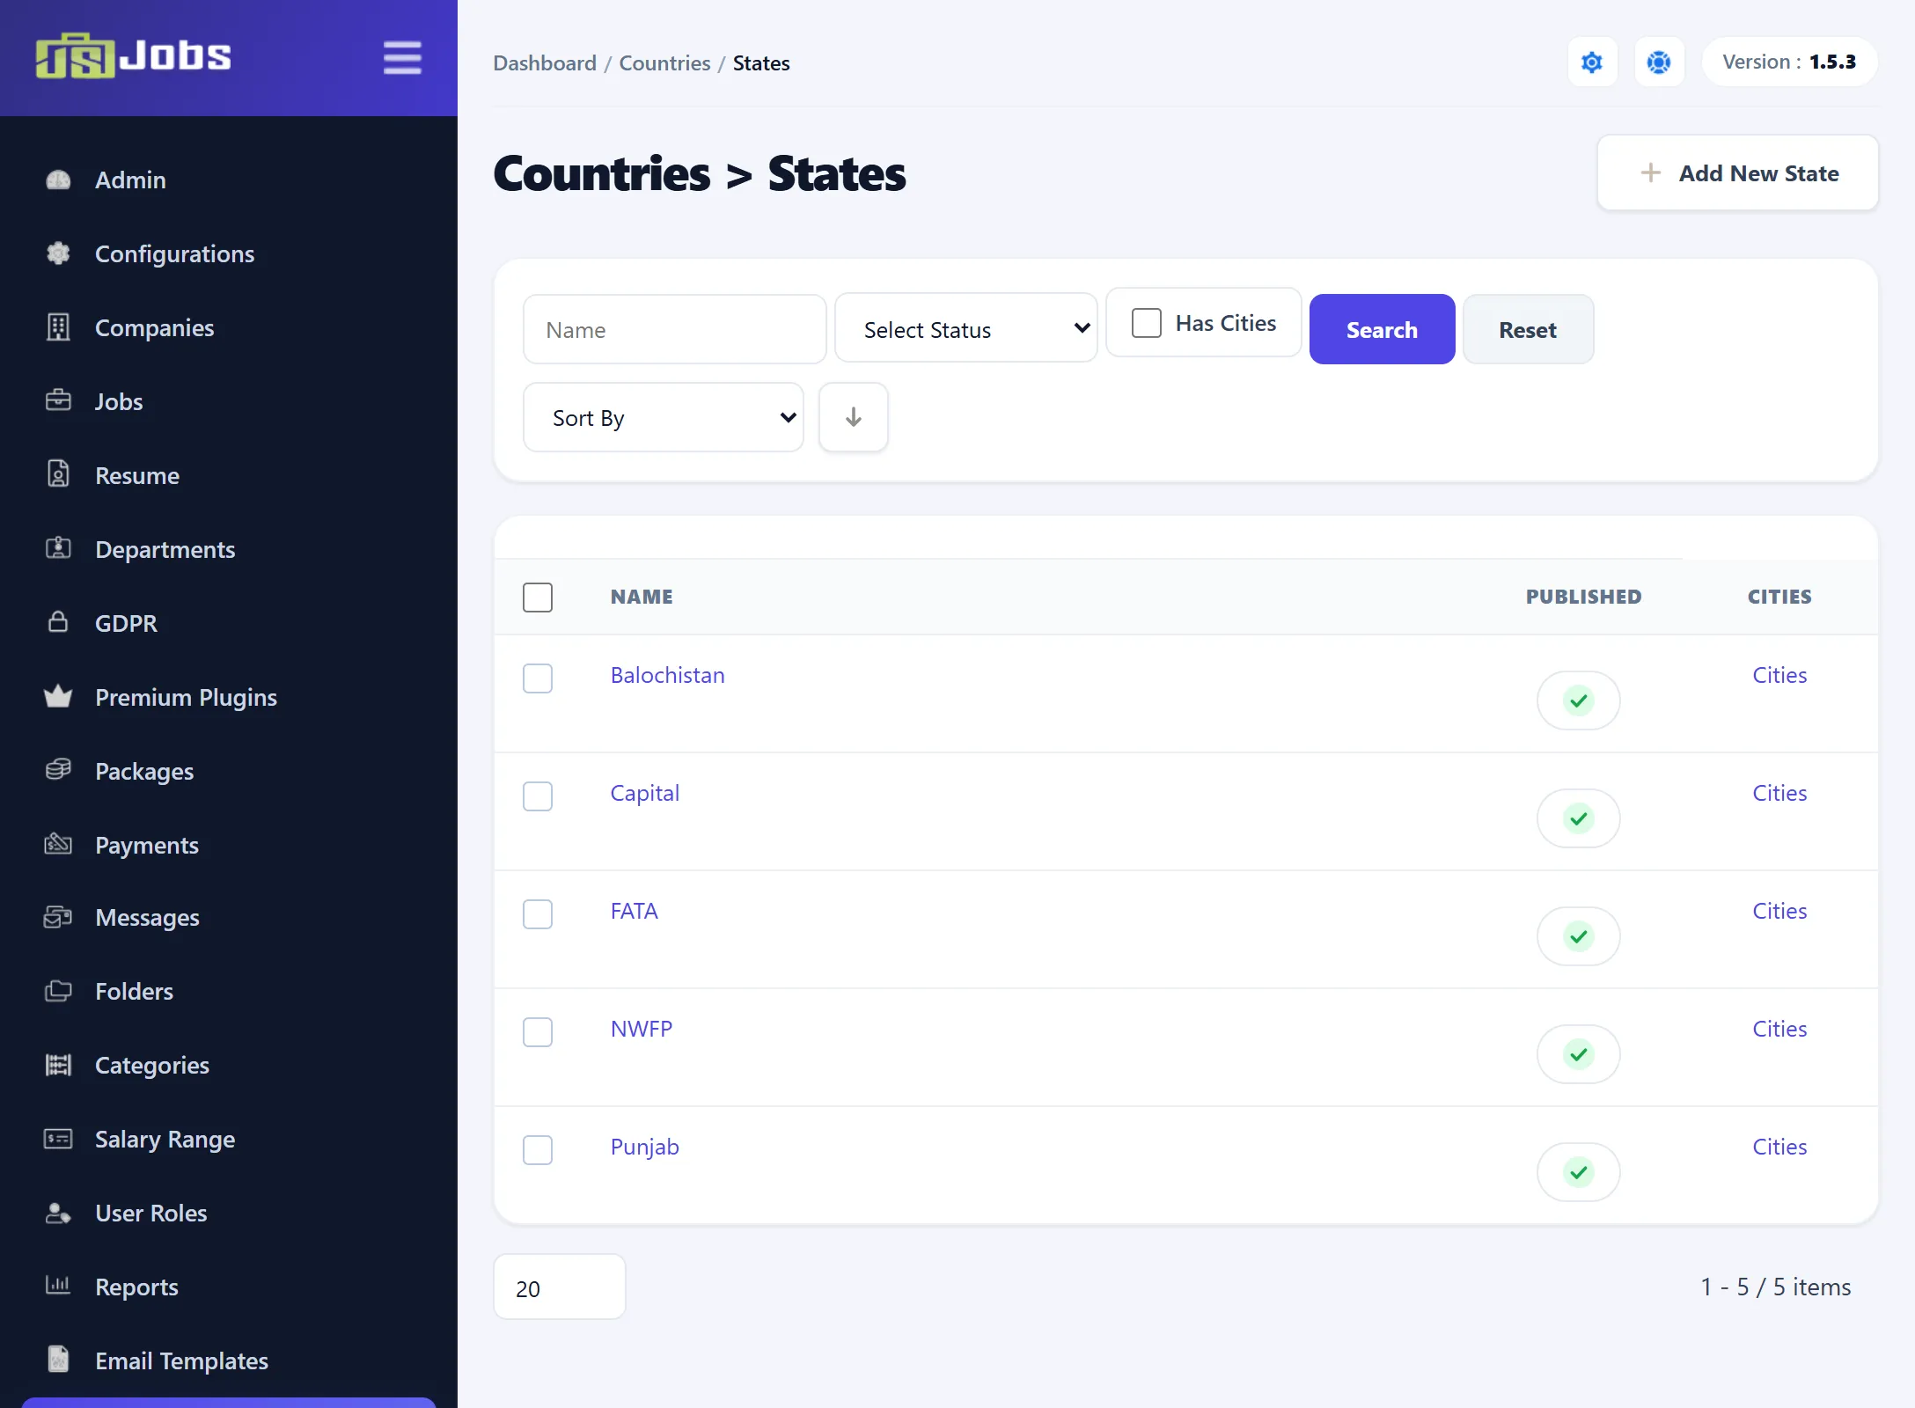Select the Balochistan row checkbox

pos(538,678)
